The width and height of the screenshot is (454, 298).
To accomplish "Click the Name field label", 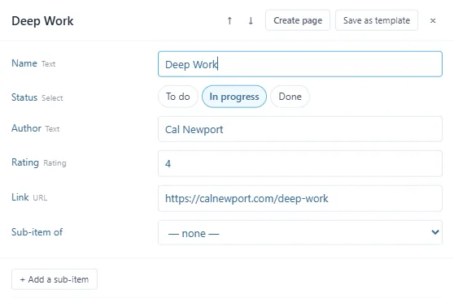I will click(x=24, y=63).
